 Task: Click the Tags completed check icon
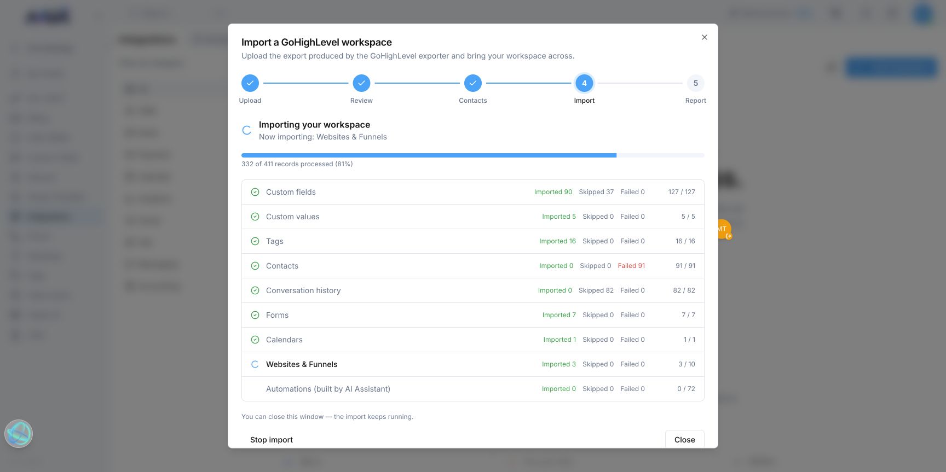pos(255,241)
